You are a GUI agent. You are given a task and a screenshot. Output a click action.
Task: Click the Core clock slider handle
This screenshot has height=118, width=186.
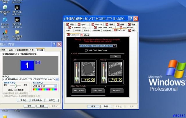(77, 78)
